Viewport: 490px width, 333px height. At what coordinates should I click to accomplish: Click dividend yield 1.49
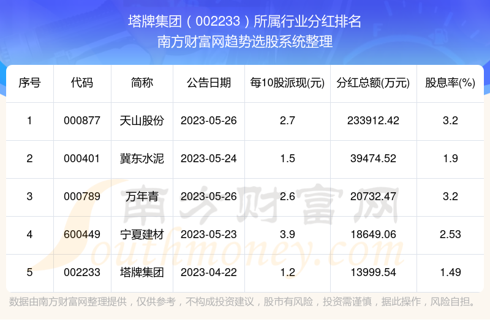point(450,272)
